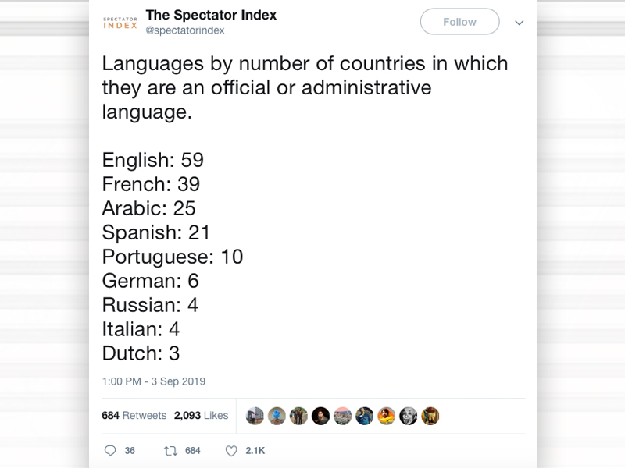Click the second liker avatar with blue bird
The height and width of the screenshot is (468, 625).
277,416
